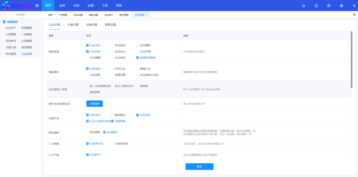Screen dimensions: 358x177
Task: Enable 发布岗位 review checkbox
Action: click(x=112, y=45)
